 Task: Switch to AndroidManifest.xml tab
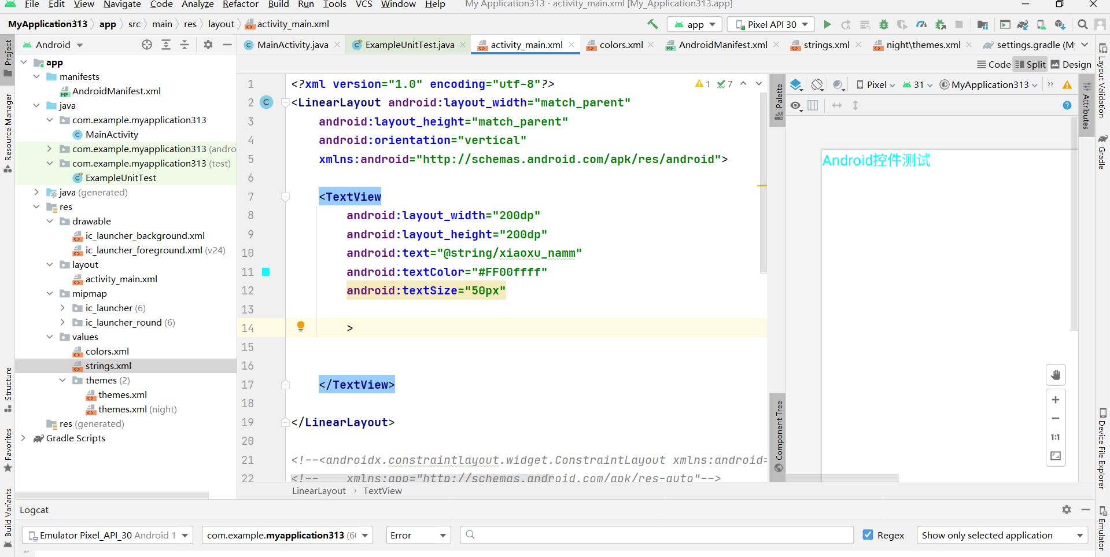(x=722, y=45)
